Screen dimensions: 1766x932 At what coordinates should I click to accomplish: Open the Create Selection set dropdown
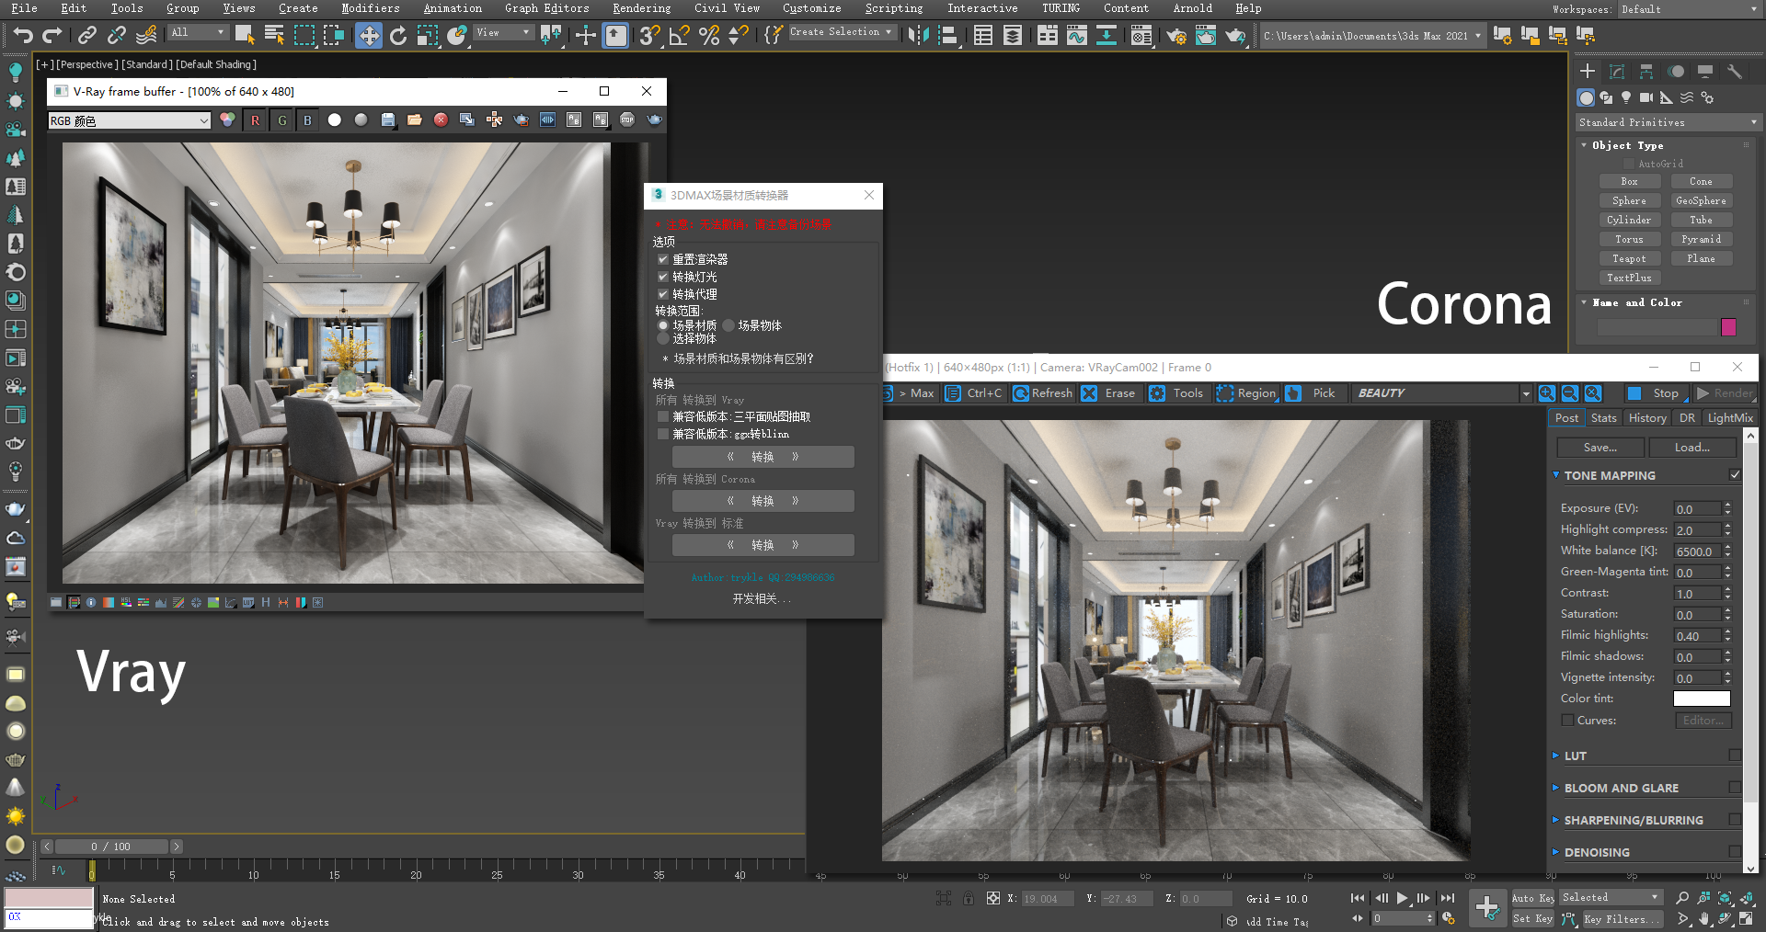842,32
